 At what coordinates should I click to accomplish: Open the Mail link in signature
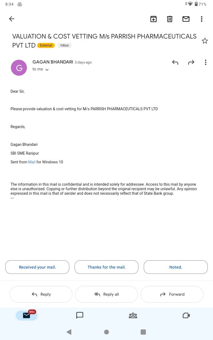pyautogui.click(x=32, y=162)
